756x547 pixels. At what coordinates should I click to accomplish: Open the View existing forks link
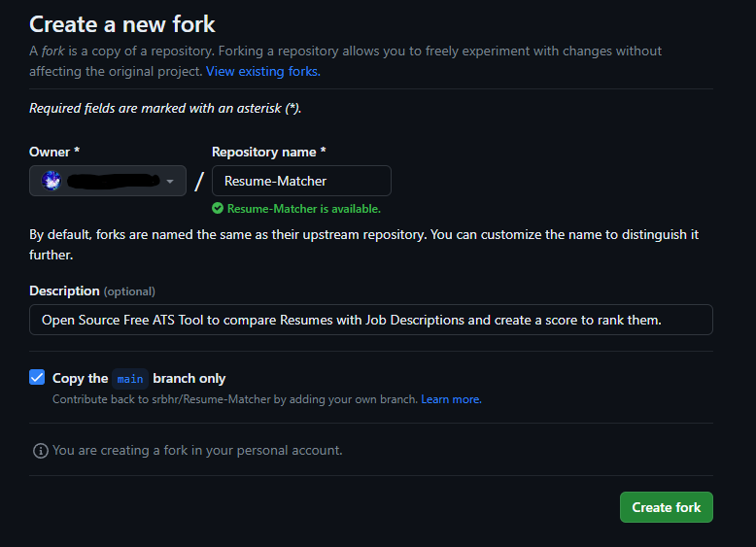point(262,71)
